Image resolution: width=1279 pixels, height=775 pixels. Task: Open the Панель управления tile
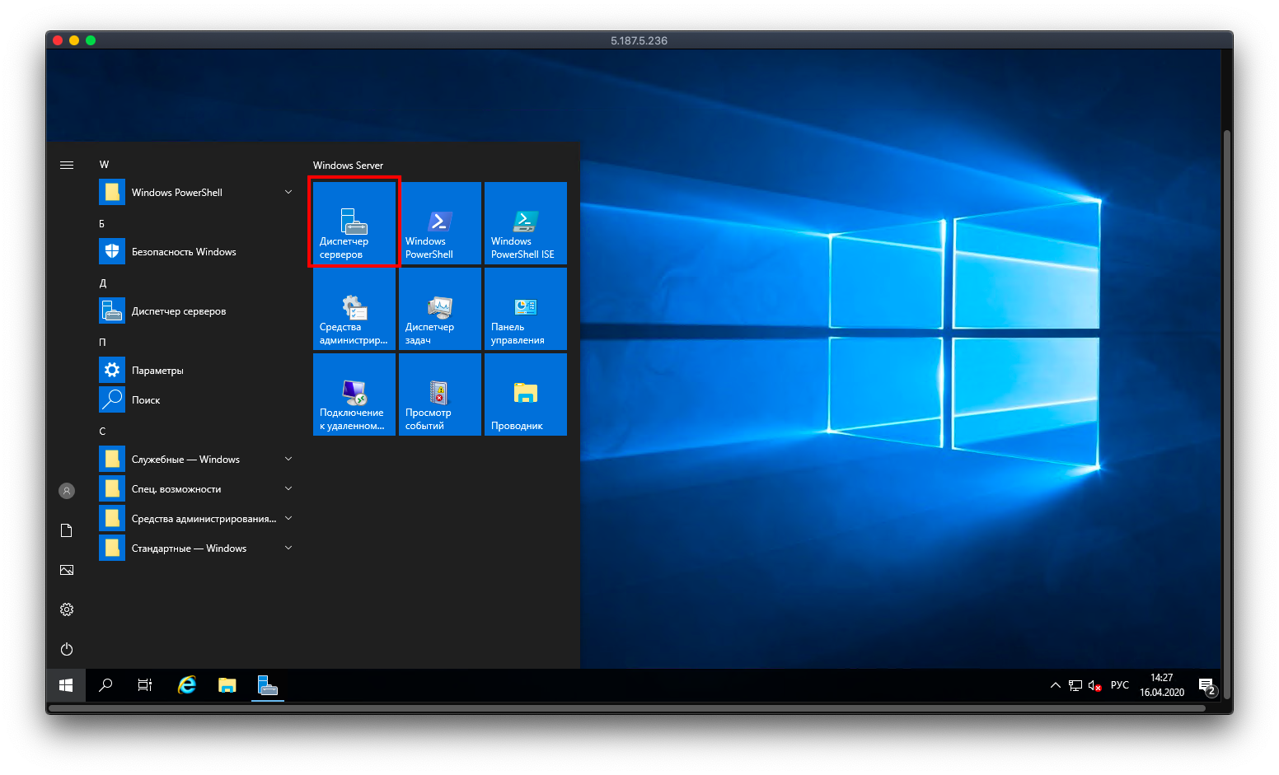(x=526, y=309)
